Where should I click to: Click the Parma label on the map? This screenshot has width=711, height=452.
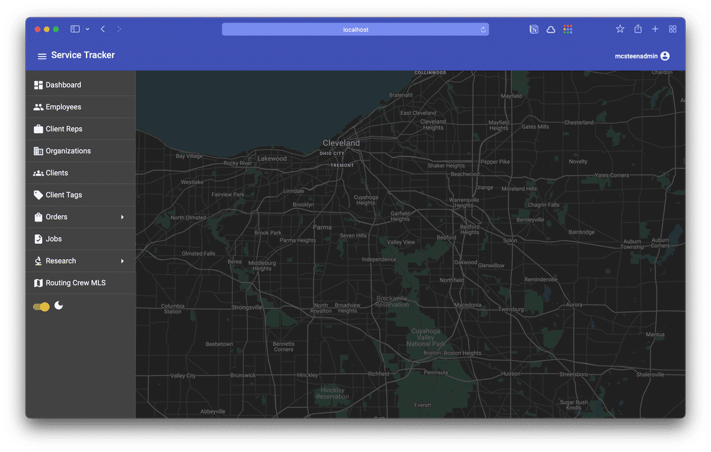[322, 227]
